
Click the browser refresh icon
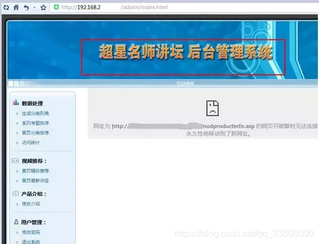(x=6, y=7)
